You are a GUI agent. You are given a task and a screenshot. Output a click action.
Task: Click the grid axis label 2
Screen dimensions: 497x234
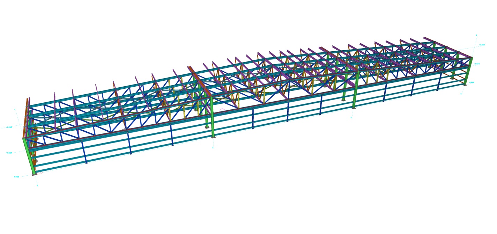(213, 147)
